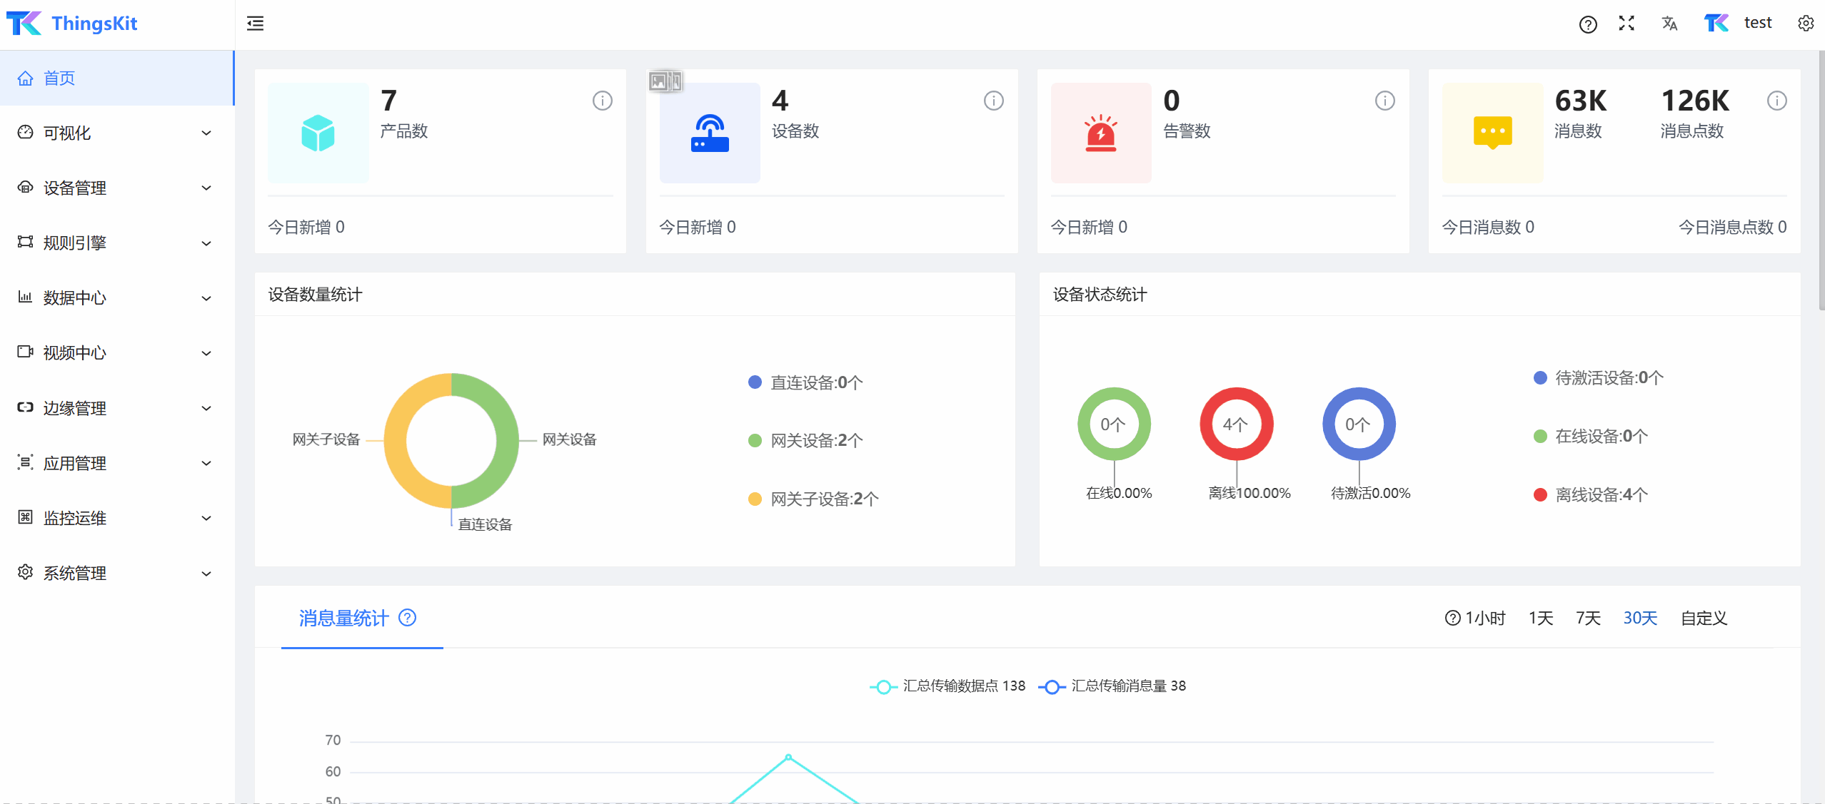
Task: Click the test user account name
Action: (1756, 23)
